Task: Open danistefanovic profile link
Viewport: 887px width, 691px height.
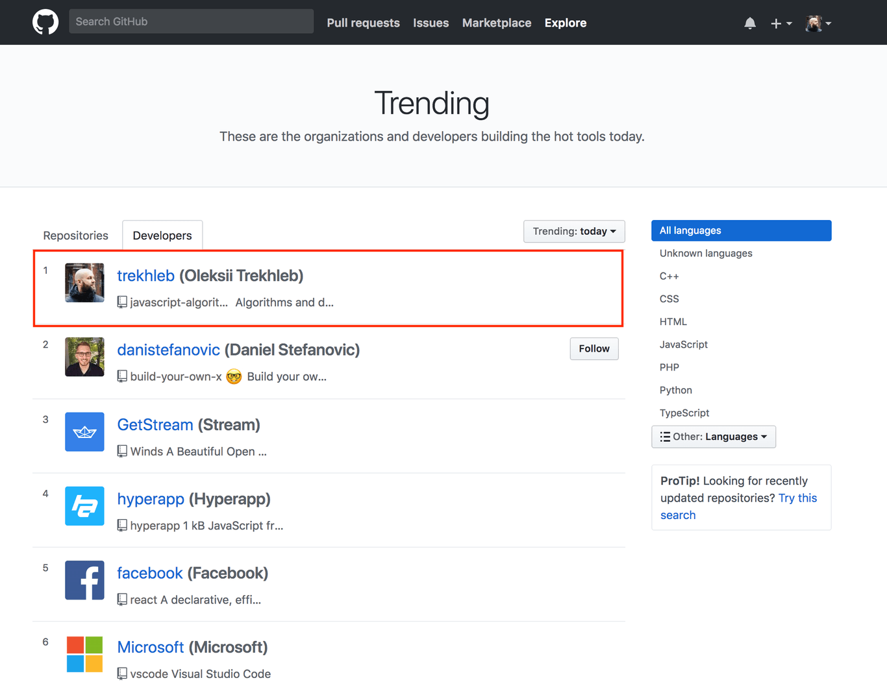Action: click(x=168, y=350)
